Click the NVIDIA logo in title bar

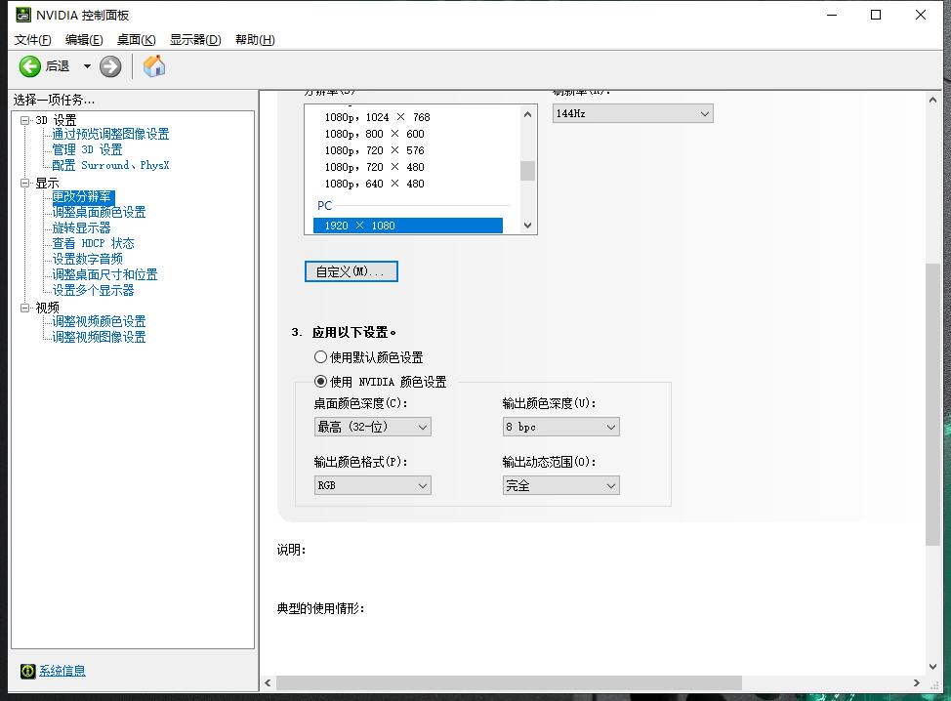pyautogui.click(x=23, y=15)
